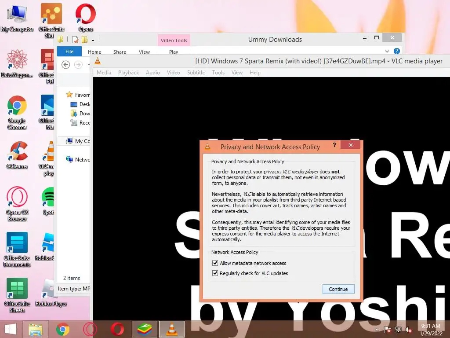Screen dimensions: 450x338
Task: Select Network in the navigation pane
Action: [77, 159]
